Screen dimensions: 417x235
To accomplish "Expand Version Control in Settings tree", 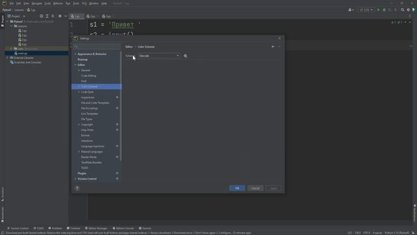I will click(x=76, y=179).
